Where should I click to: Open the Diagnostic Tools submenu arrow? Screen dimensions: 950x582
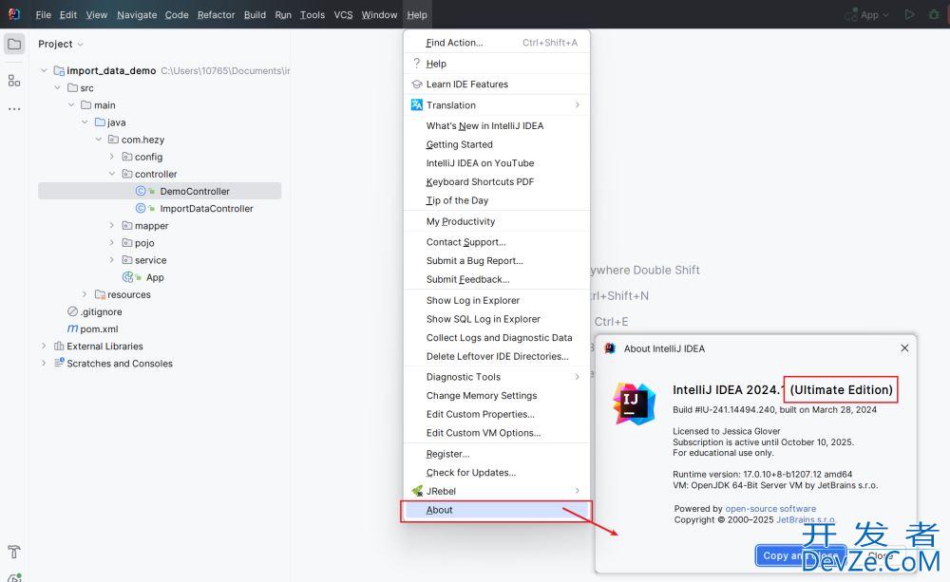pos(578,377)
